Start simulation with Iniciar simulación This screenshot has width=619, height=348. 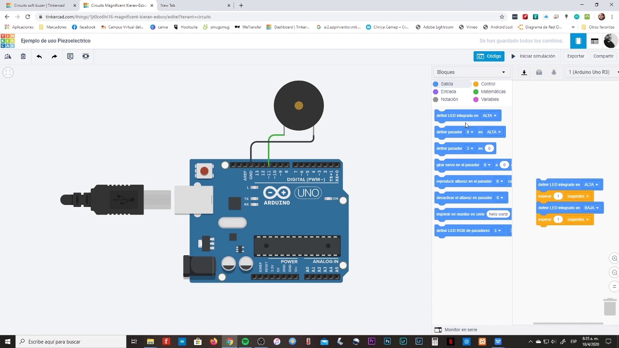533,57
